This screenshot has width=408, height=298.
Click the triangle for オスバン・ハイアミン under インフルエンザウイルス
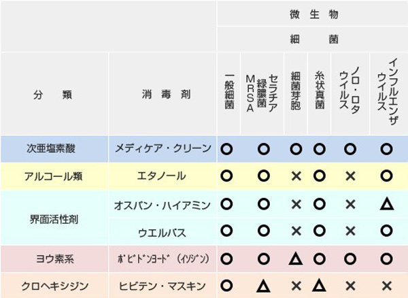pos(387,204)
